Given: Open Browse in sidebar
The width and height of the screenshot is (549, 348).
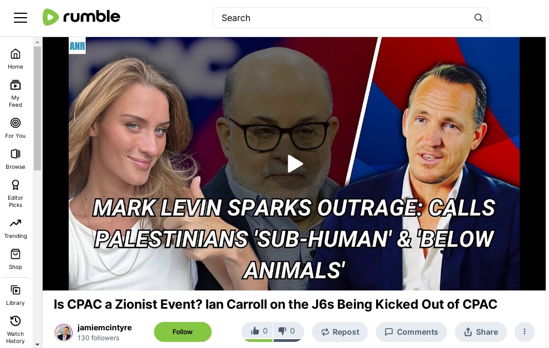Looking at the screenshot, I should point(16,159).
